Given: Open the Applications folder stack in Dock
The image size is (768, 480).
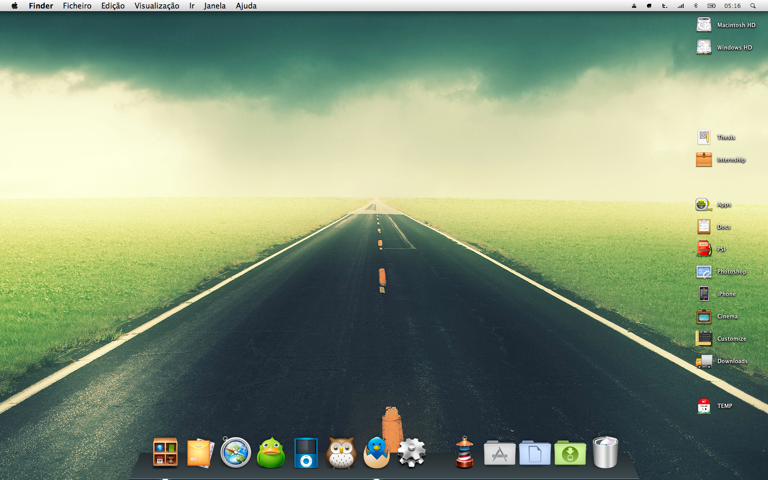Looking at the screenshot, I should (500, 453).
